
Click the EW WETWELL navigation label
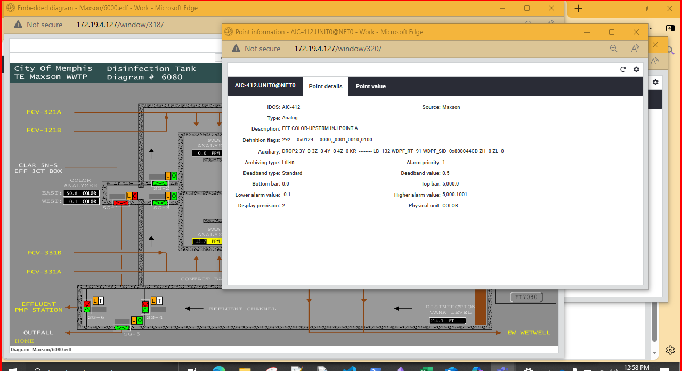[x=529, y=333]
